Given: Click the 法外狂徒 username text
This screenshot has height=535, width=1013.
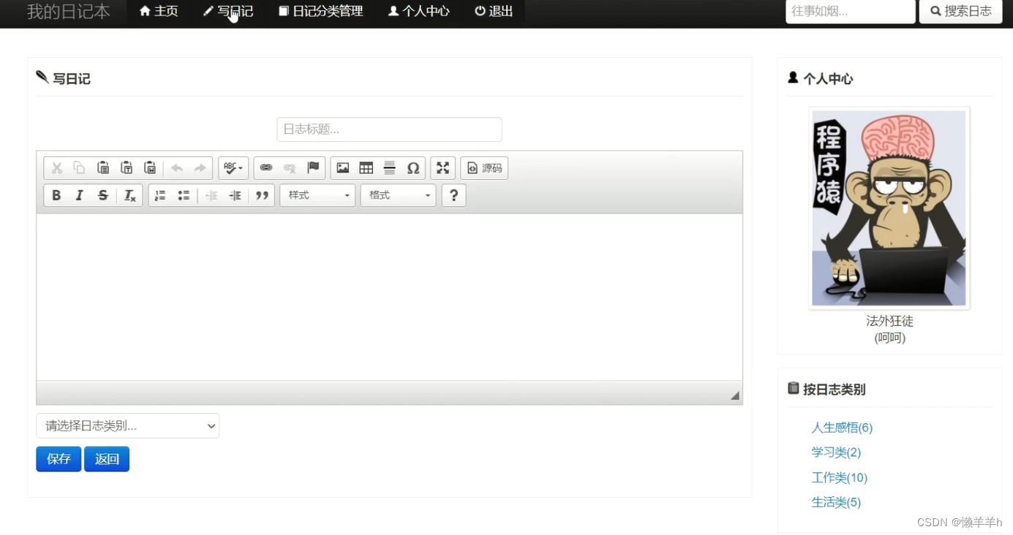Looking at the screenshot, I should point(889,321).
